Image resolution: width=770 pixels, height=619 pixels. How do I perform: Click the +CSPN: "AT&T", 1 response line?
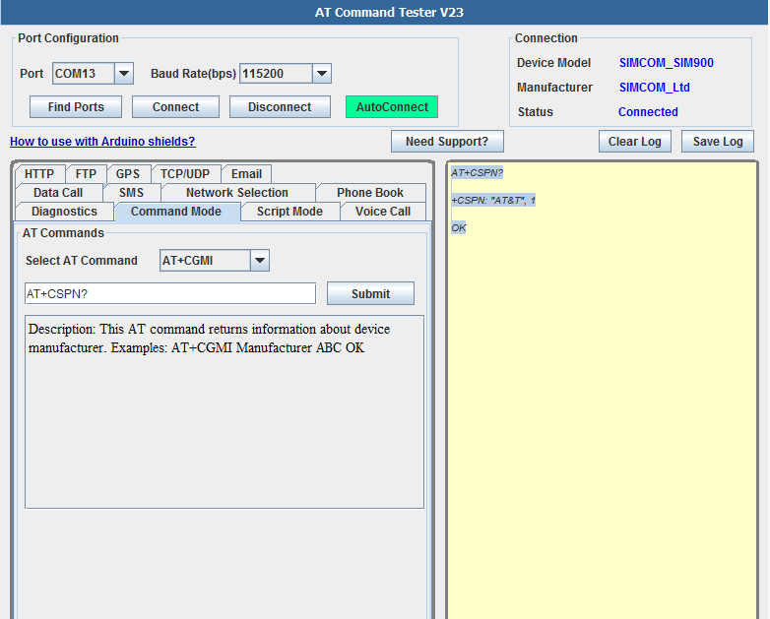point(493,201)
